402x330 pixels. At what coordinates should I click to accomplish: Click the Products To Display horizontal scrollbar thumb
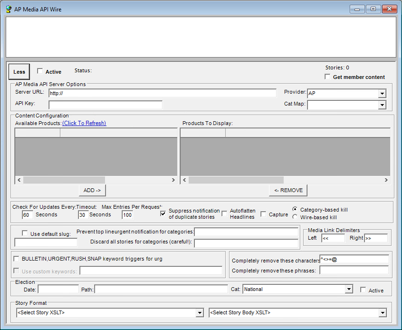[x=236, y=180]
